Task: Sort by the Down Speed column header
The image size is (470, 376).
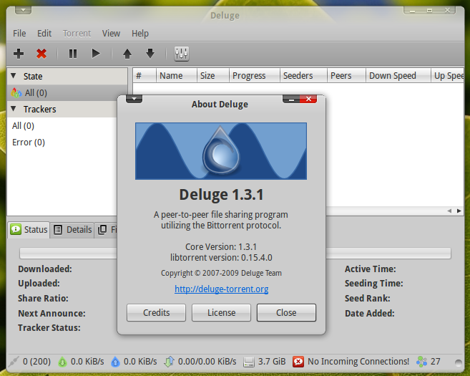Action: pos(398,75)
